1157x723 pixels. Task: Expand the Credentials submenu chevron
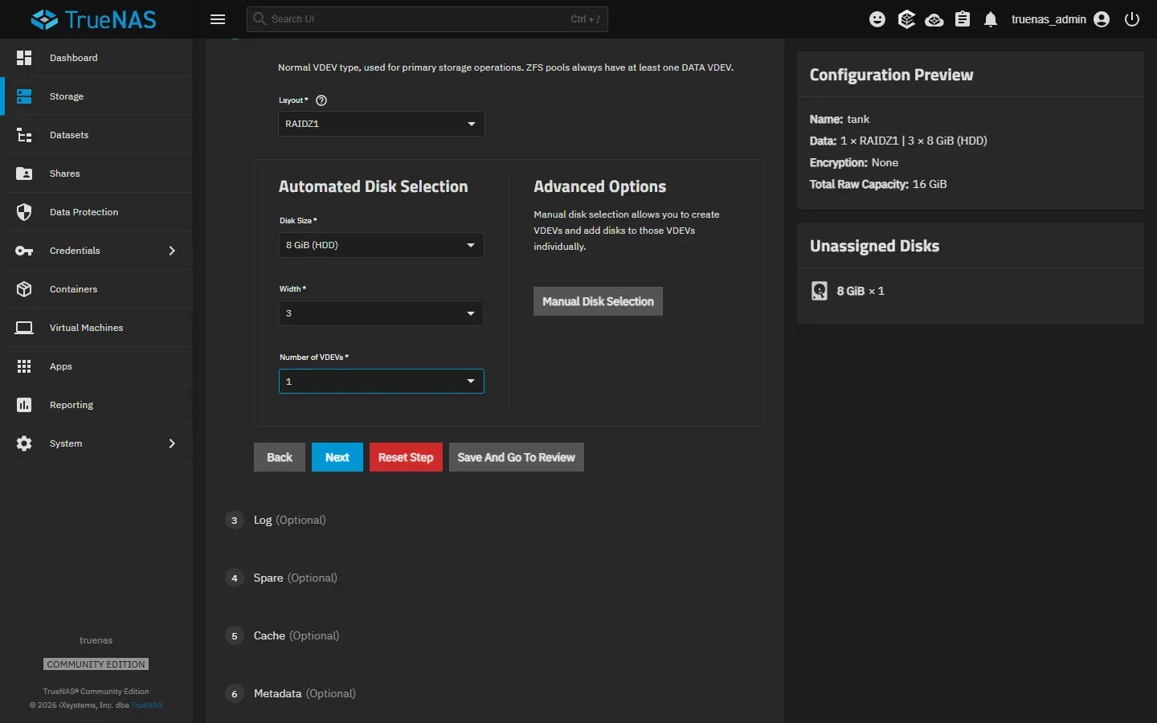coord(172,251)
